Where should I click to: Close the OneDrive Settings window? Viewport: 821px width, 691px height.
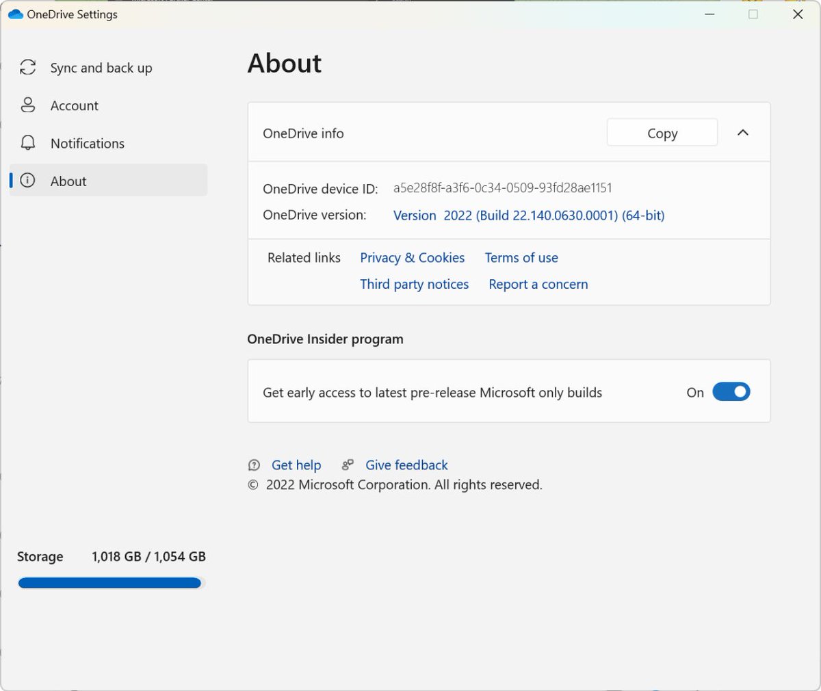pyautogui.click(x=798, y=14)
